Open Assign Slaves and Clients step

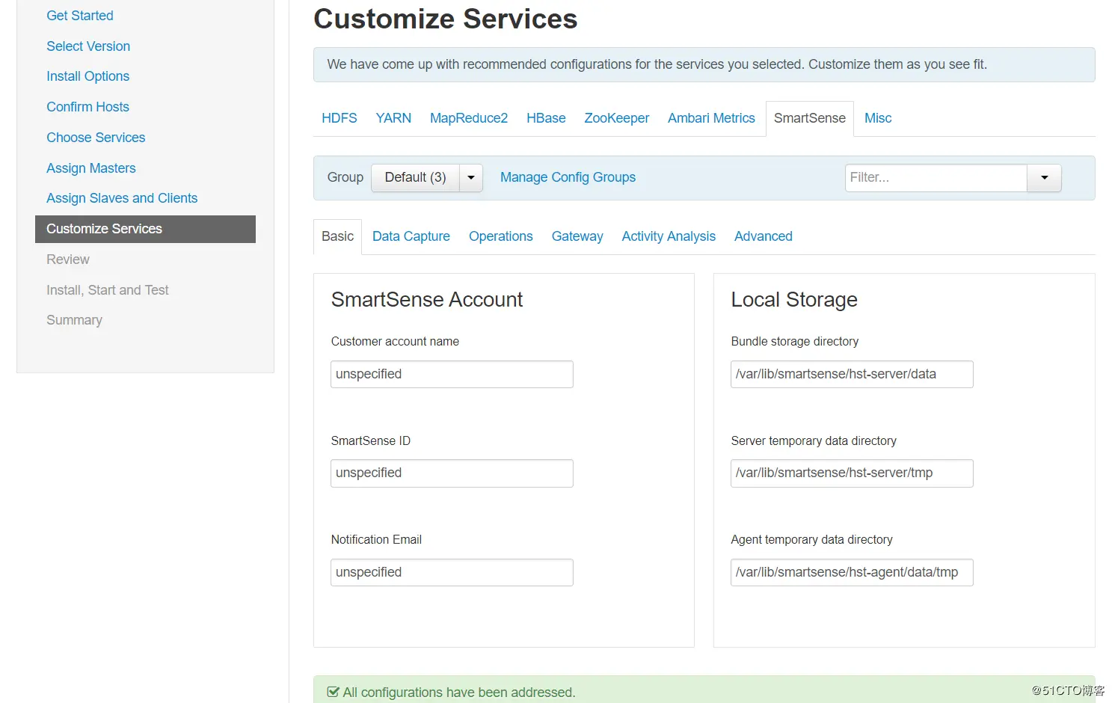pos(122,198)
